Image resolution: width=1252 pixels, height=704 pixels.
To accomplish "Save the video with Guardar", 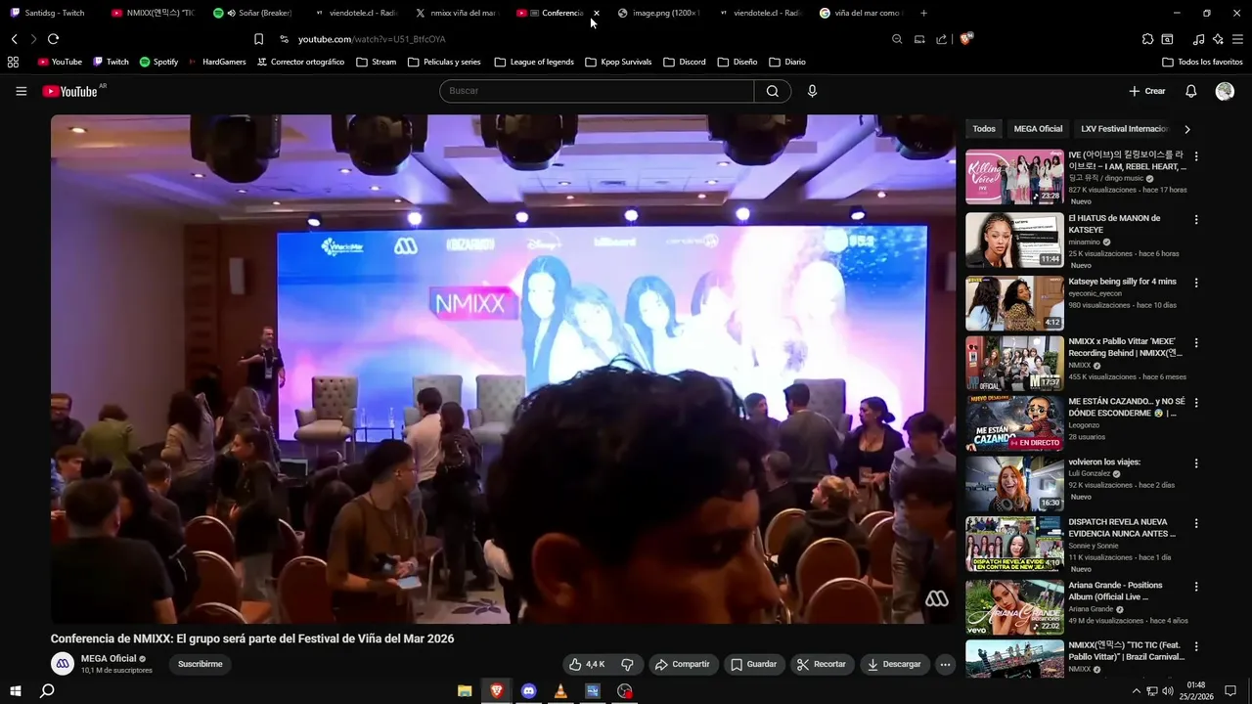I will click(754, 664).
